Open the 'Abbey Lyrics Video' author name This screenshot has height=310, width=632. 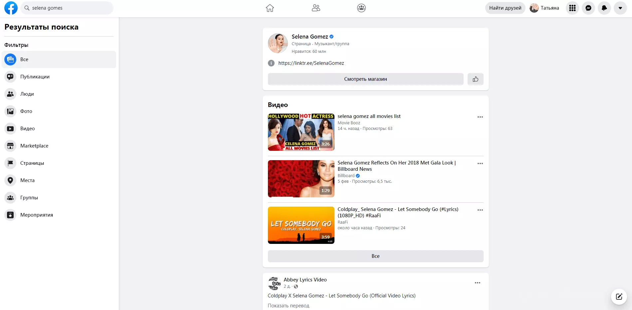tap(305, 280)
